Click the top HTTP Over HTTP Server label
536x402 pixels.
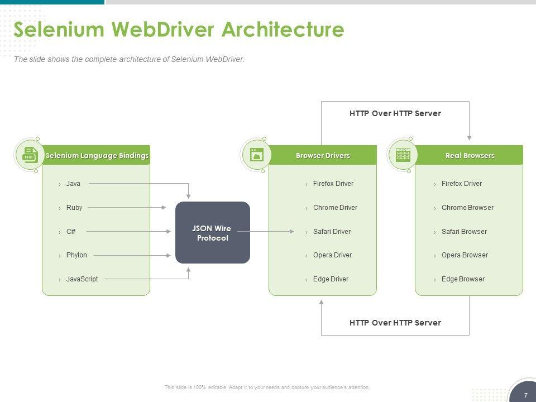(x=395, y=113)
